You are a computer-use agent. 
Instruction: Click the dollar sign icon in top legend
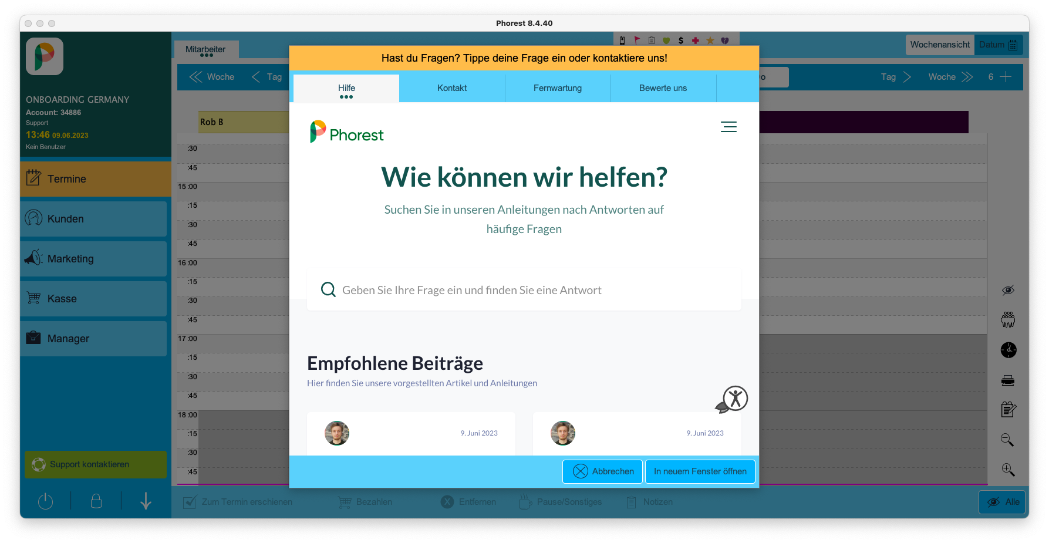point(681,41)
